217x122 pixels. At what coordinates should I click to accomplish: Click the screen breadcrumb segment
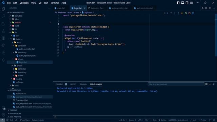(x=77, y=13)
